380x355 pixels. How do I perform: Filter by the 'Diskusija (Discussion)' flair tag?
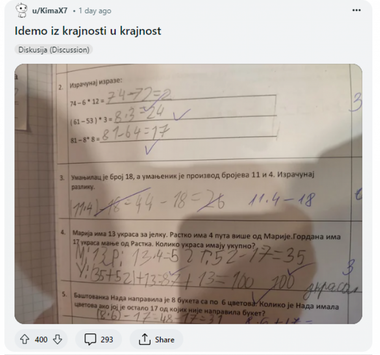(x=54, y=50)
